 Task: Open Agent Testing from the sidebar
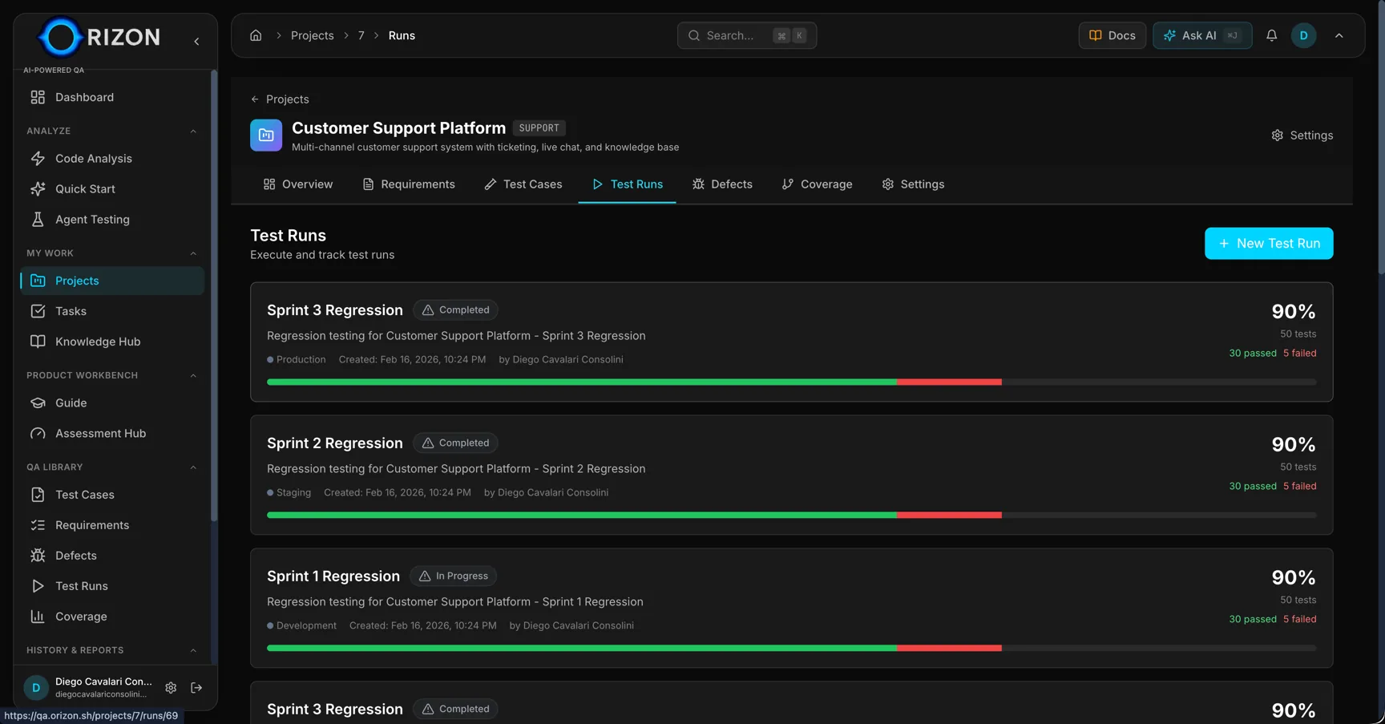[x=91, y=219]
